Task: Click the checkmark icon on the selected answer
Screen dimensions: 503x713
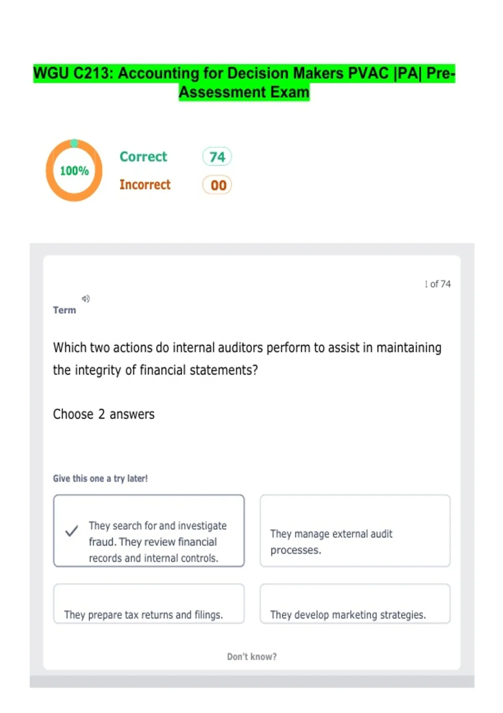Action: [72, 531]
